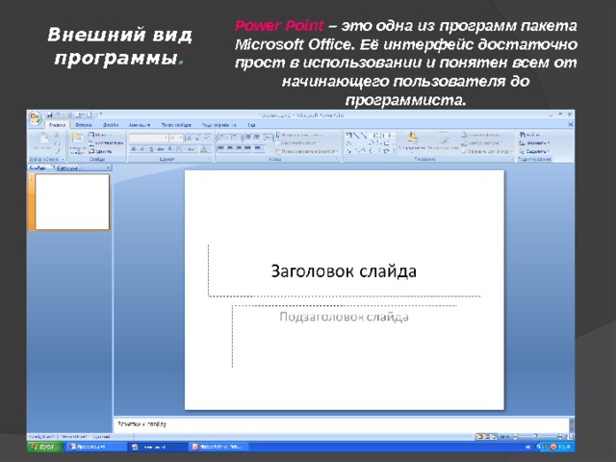This screenshot has width=616, height=462.
Task: Toggle text Shadow formatting
Action: 169,149
